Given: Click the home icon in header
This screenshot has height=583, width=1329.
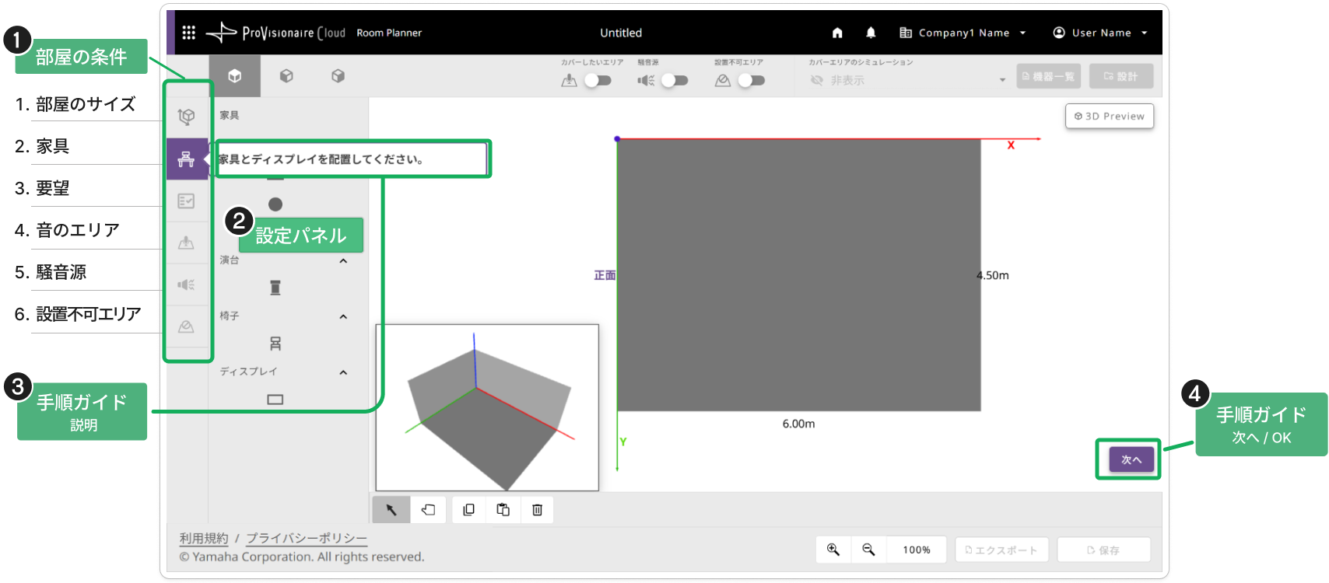Looking at the screenshot, I should click(x=837, y=33).
